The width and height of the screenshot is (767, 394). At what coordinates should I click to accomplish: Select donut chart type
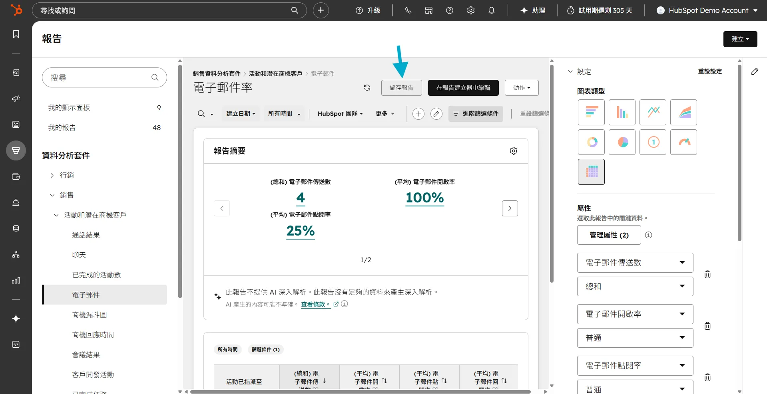pos(591,142)
